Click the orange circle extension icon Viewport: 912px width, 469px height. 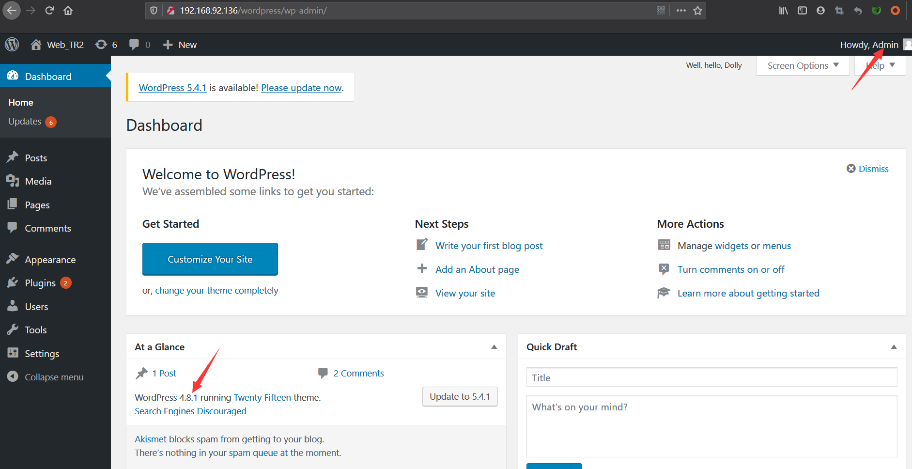click(896, 10)
